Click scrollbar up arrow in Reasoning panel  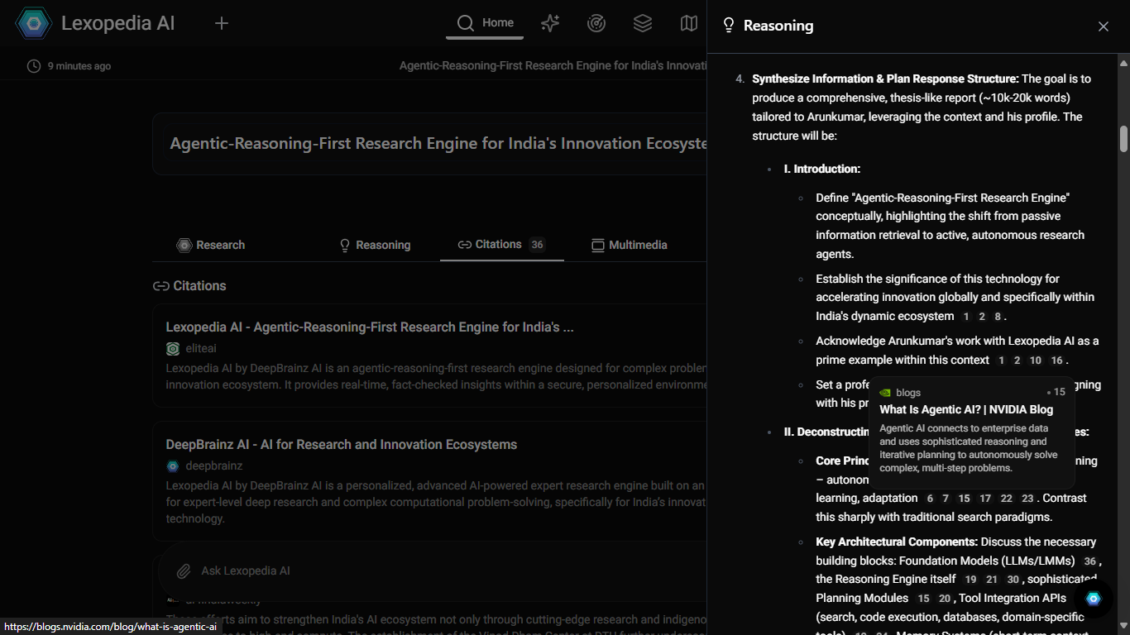[x=1124, y=62]
